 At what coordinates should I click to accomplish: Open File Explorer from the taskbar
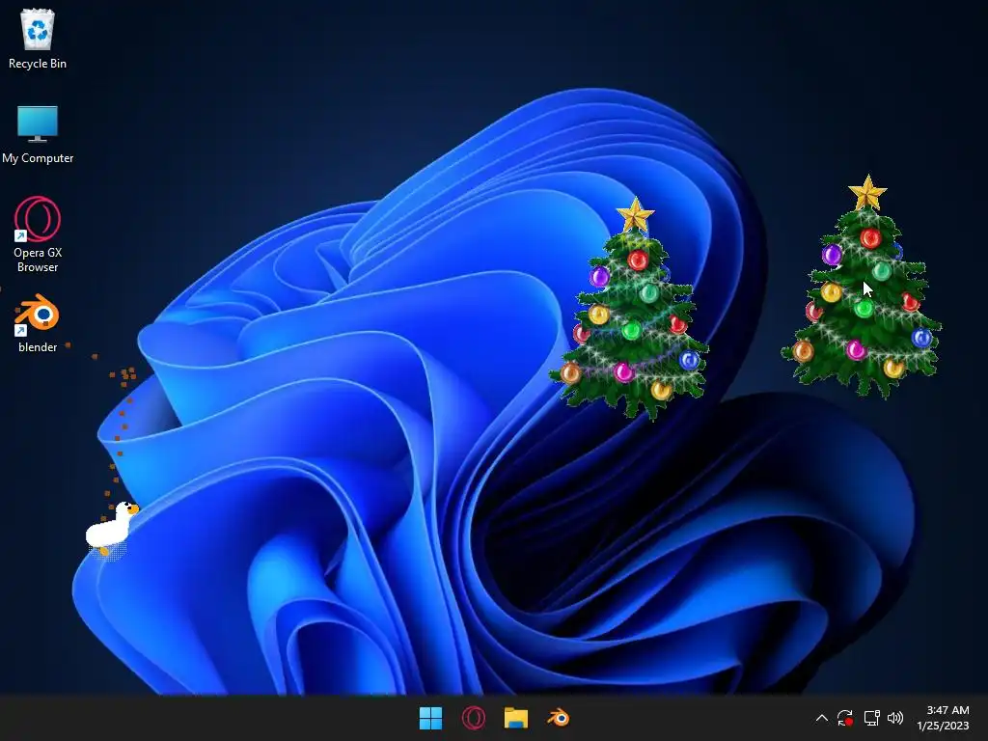pos(515,718)
